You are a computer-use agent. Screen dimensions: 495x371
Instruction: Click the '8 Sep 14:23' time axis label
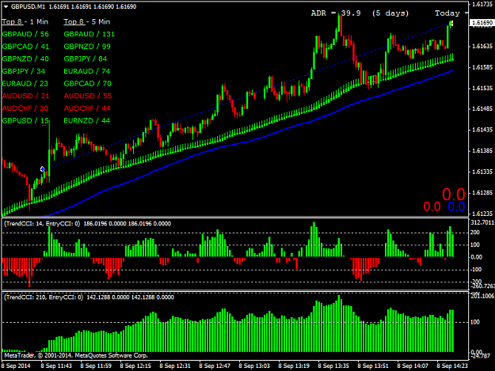point(452,366)
